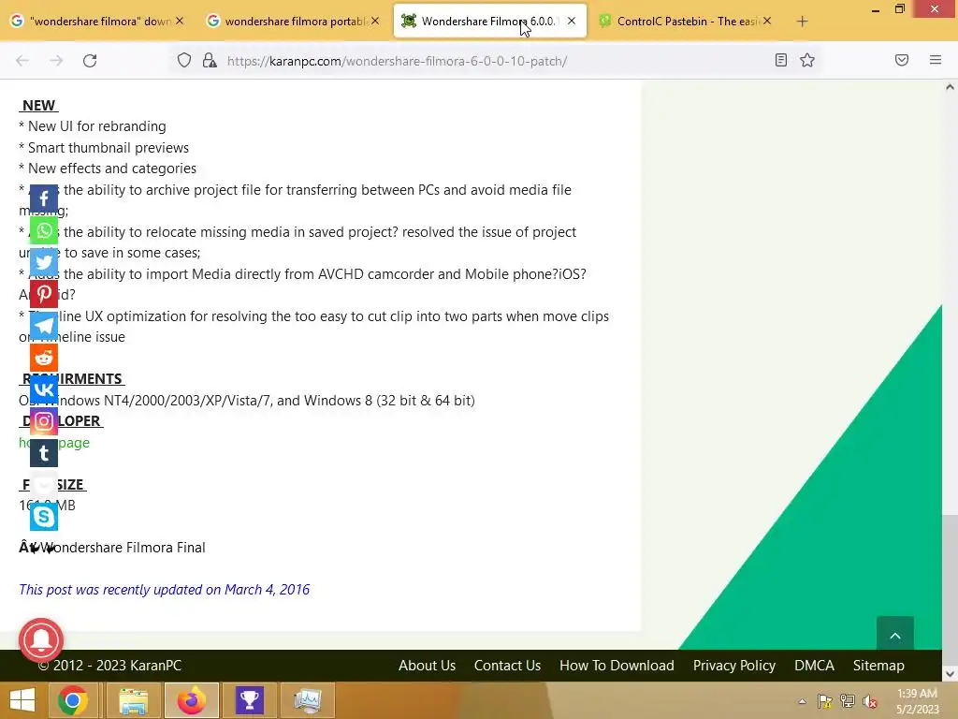Viewport: 958px width, 719px height.
Task: Open the trophy app in taskbar
Action: tap(250, 700)
